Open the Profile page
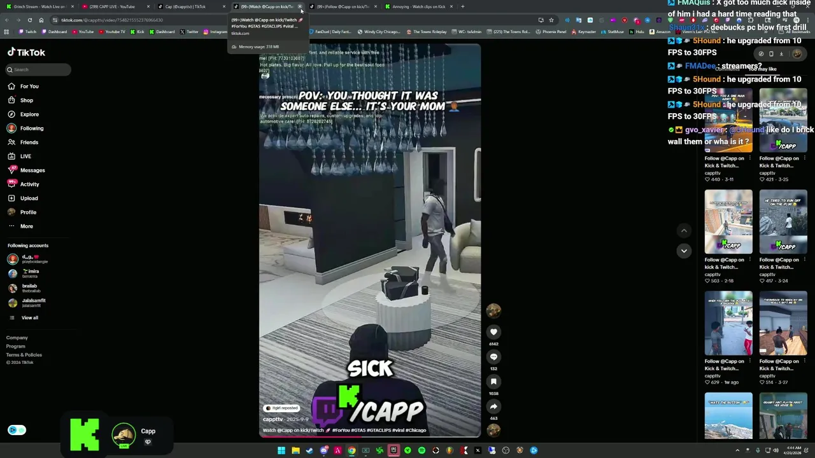 (22, 212)
